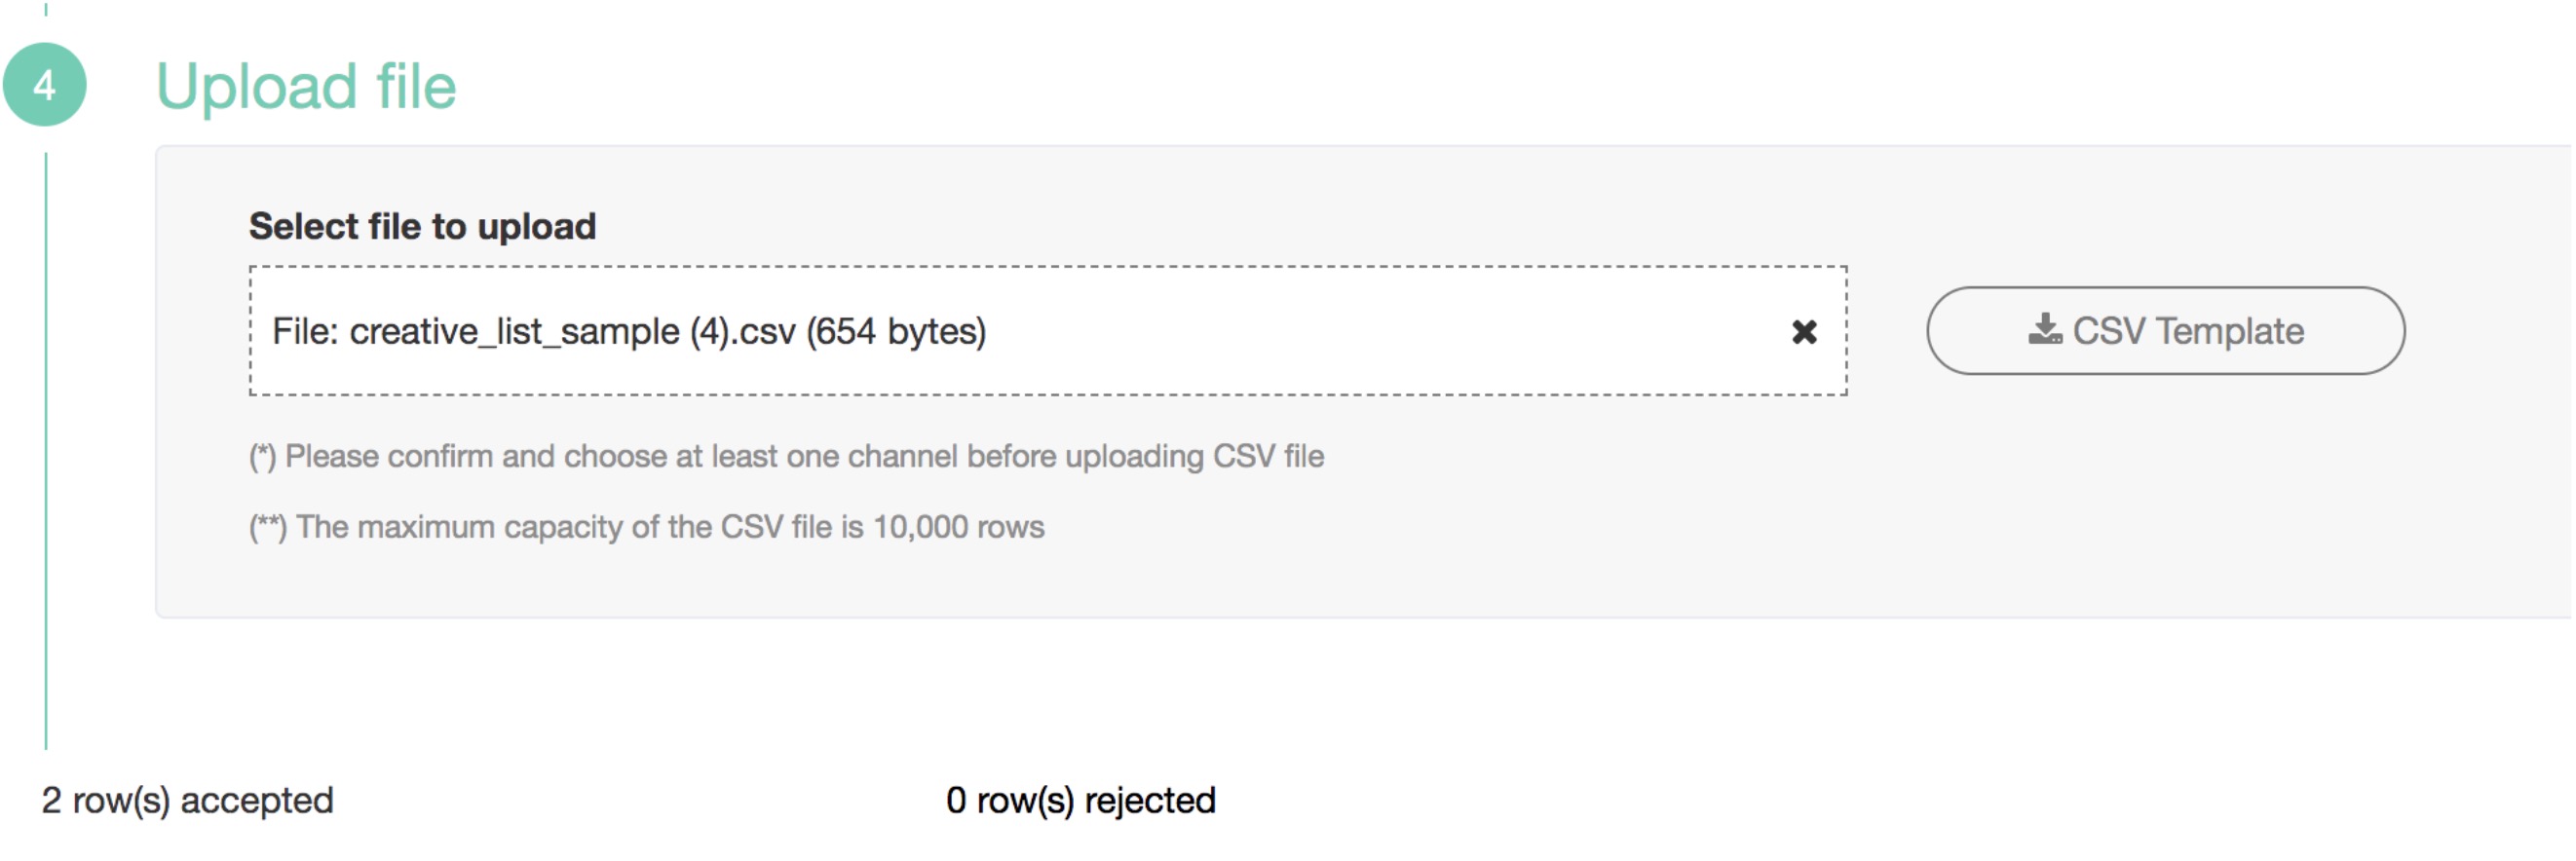Click the "0 row(s) rejected" status
2576x861 pixels.
tap(1080, 800)
